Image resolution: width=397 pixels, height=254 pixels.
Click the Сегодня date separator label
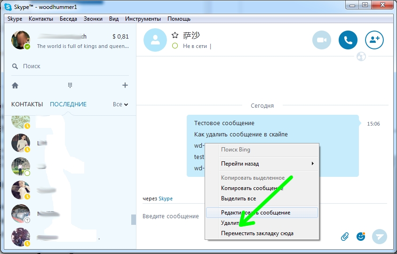pos(262,106)
